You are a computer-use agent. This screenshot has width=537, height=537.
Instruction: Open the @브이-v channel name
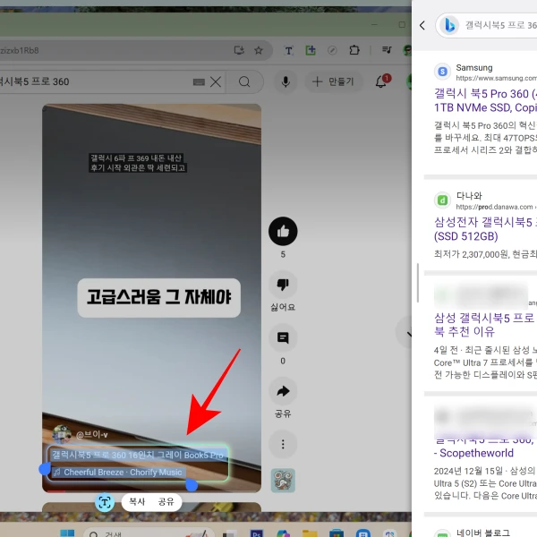pyautogui.click(x=92, y=435)
